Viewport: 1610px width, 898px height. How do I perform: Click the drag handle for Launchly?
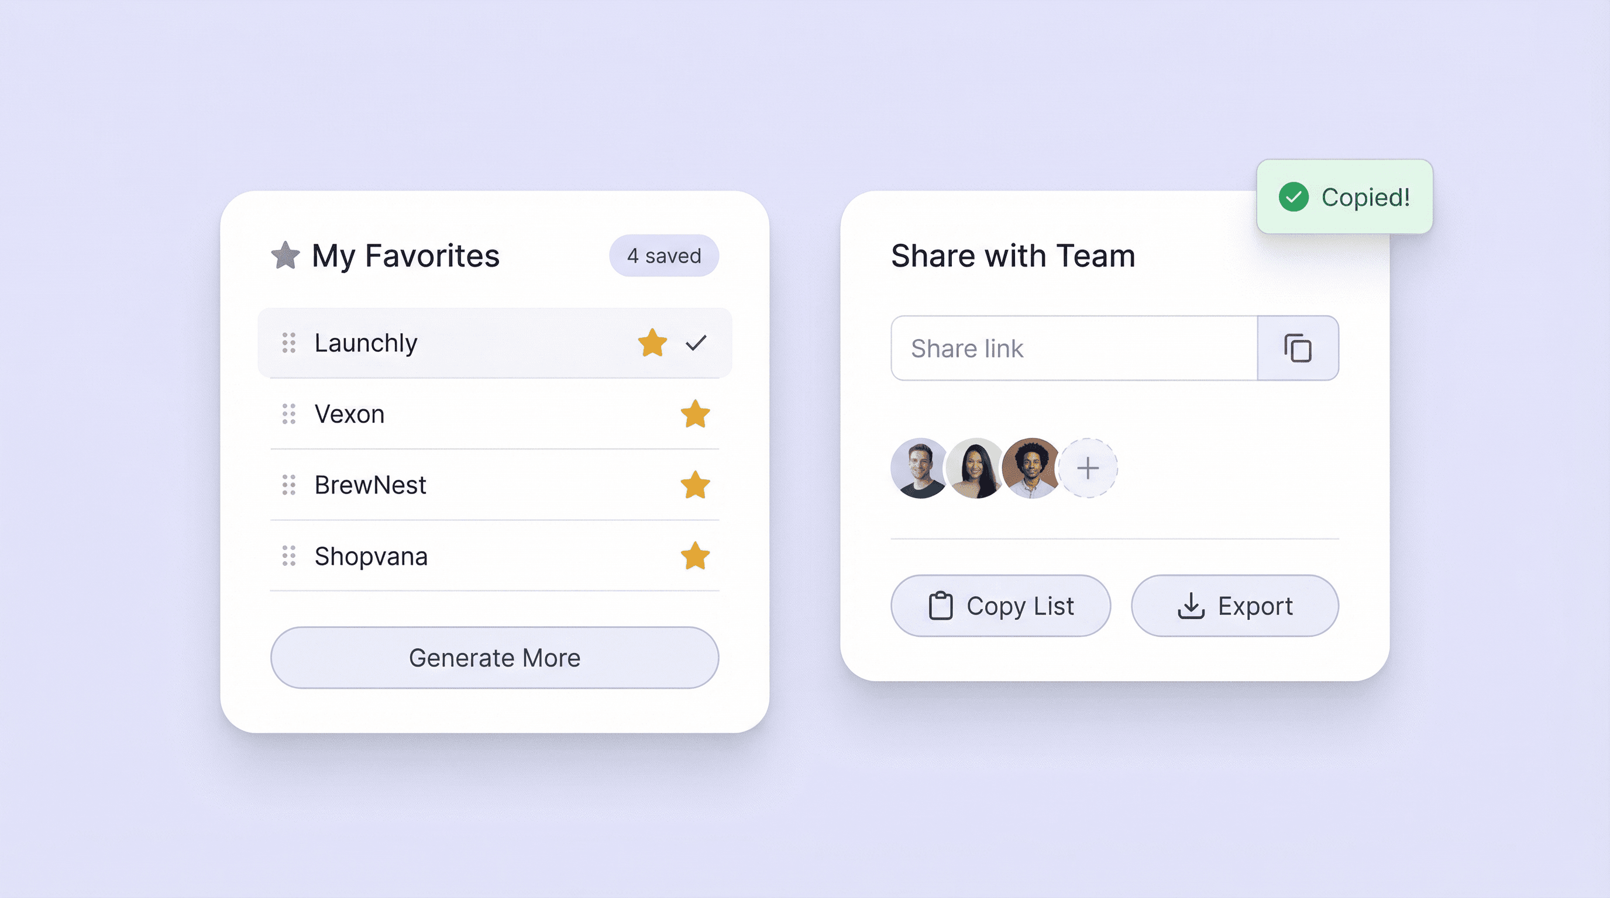[289, 343]
